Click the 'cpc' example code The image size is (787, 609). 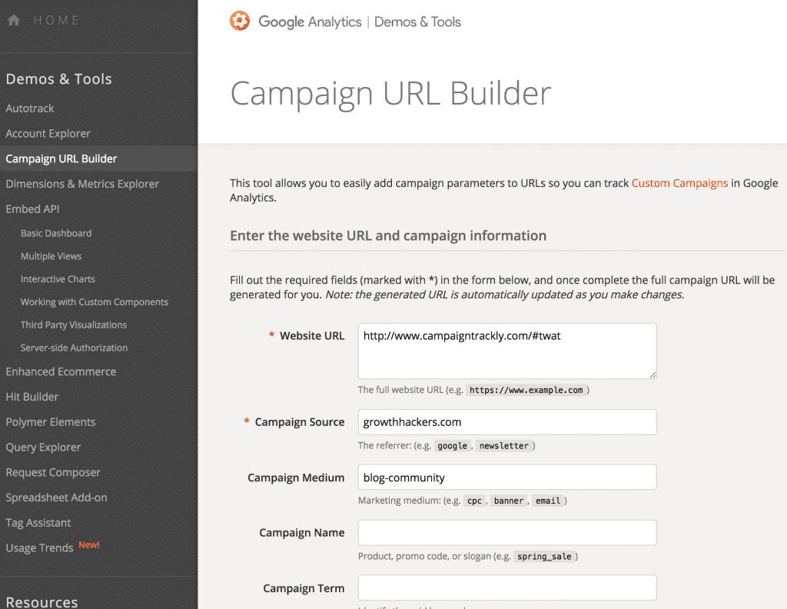tap(474, 501)
